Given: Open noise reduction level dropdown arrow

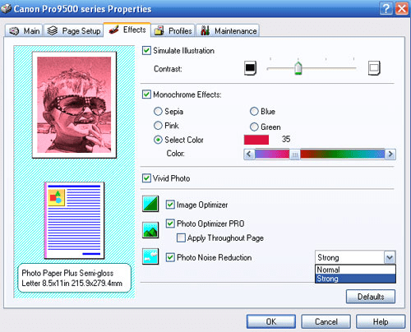Looking at the screenshot, I should pos(390,257).
